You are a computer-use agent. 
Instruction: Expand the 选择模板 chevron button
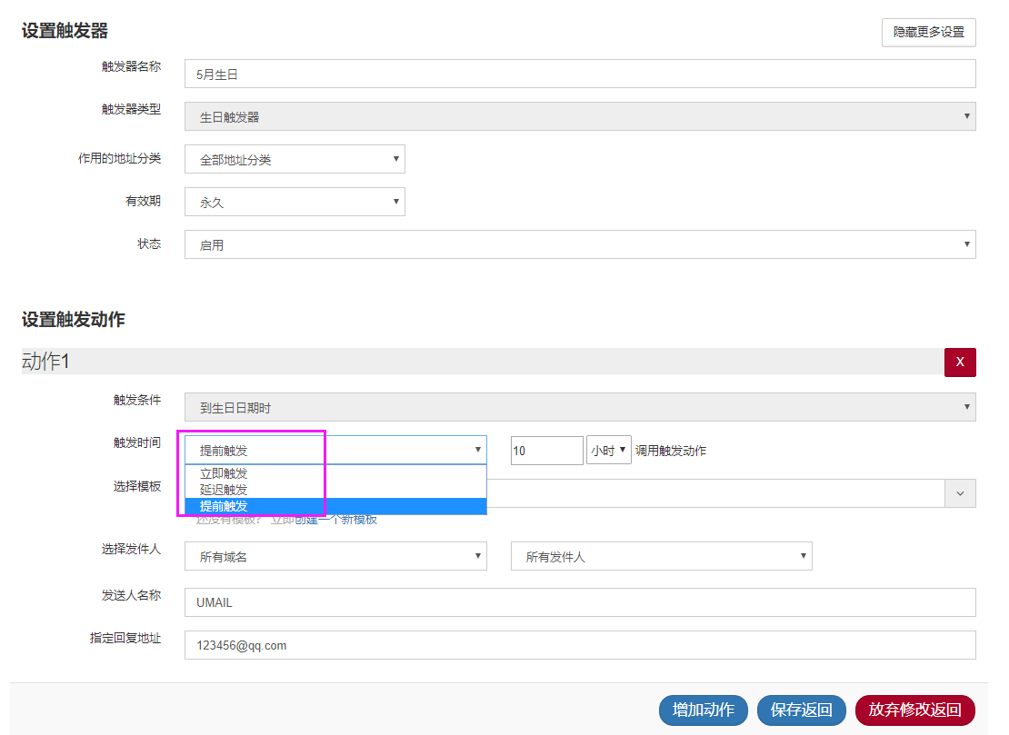(960, 492)
